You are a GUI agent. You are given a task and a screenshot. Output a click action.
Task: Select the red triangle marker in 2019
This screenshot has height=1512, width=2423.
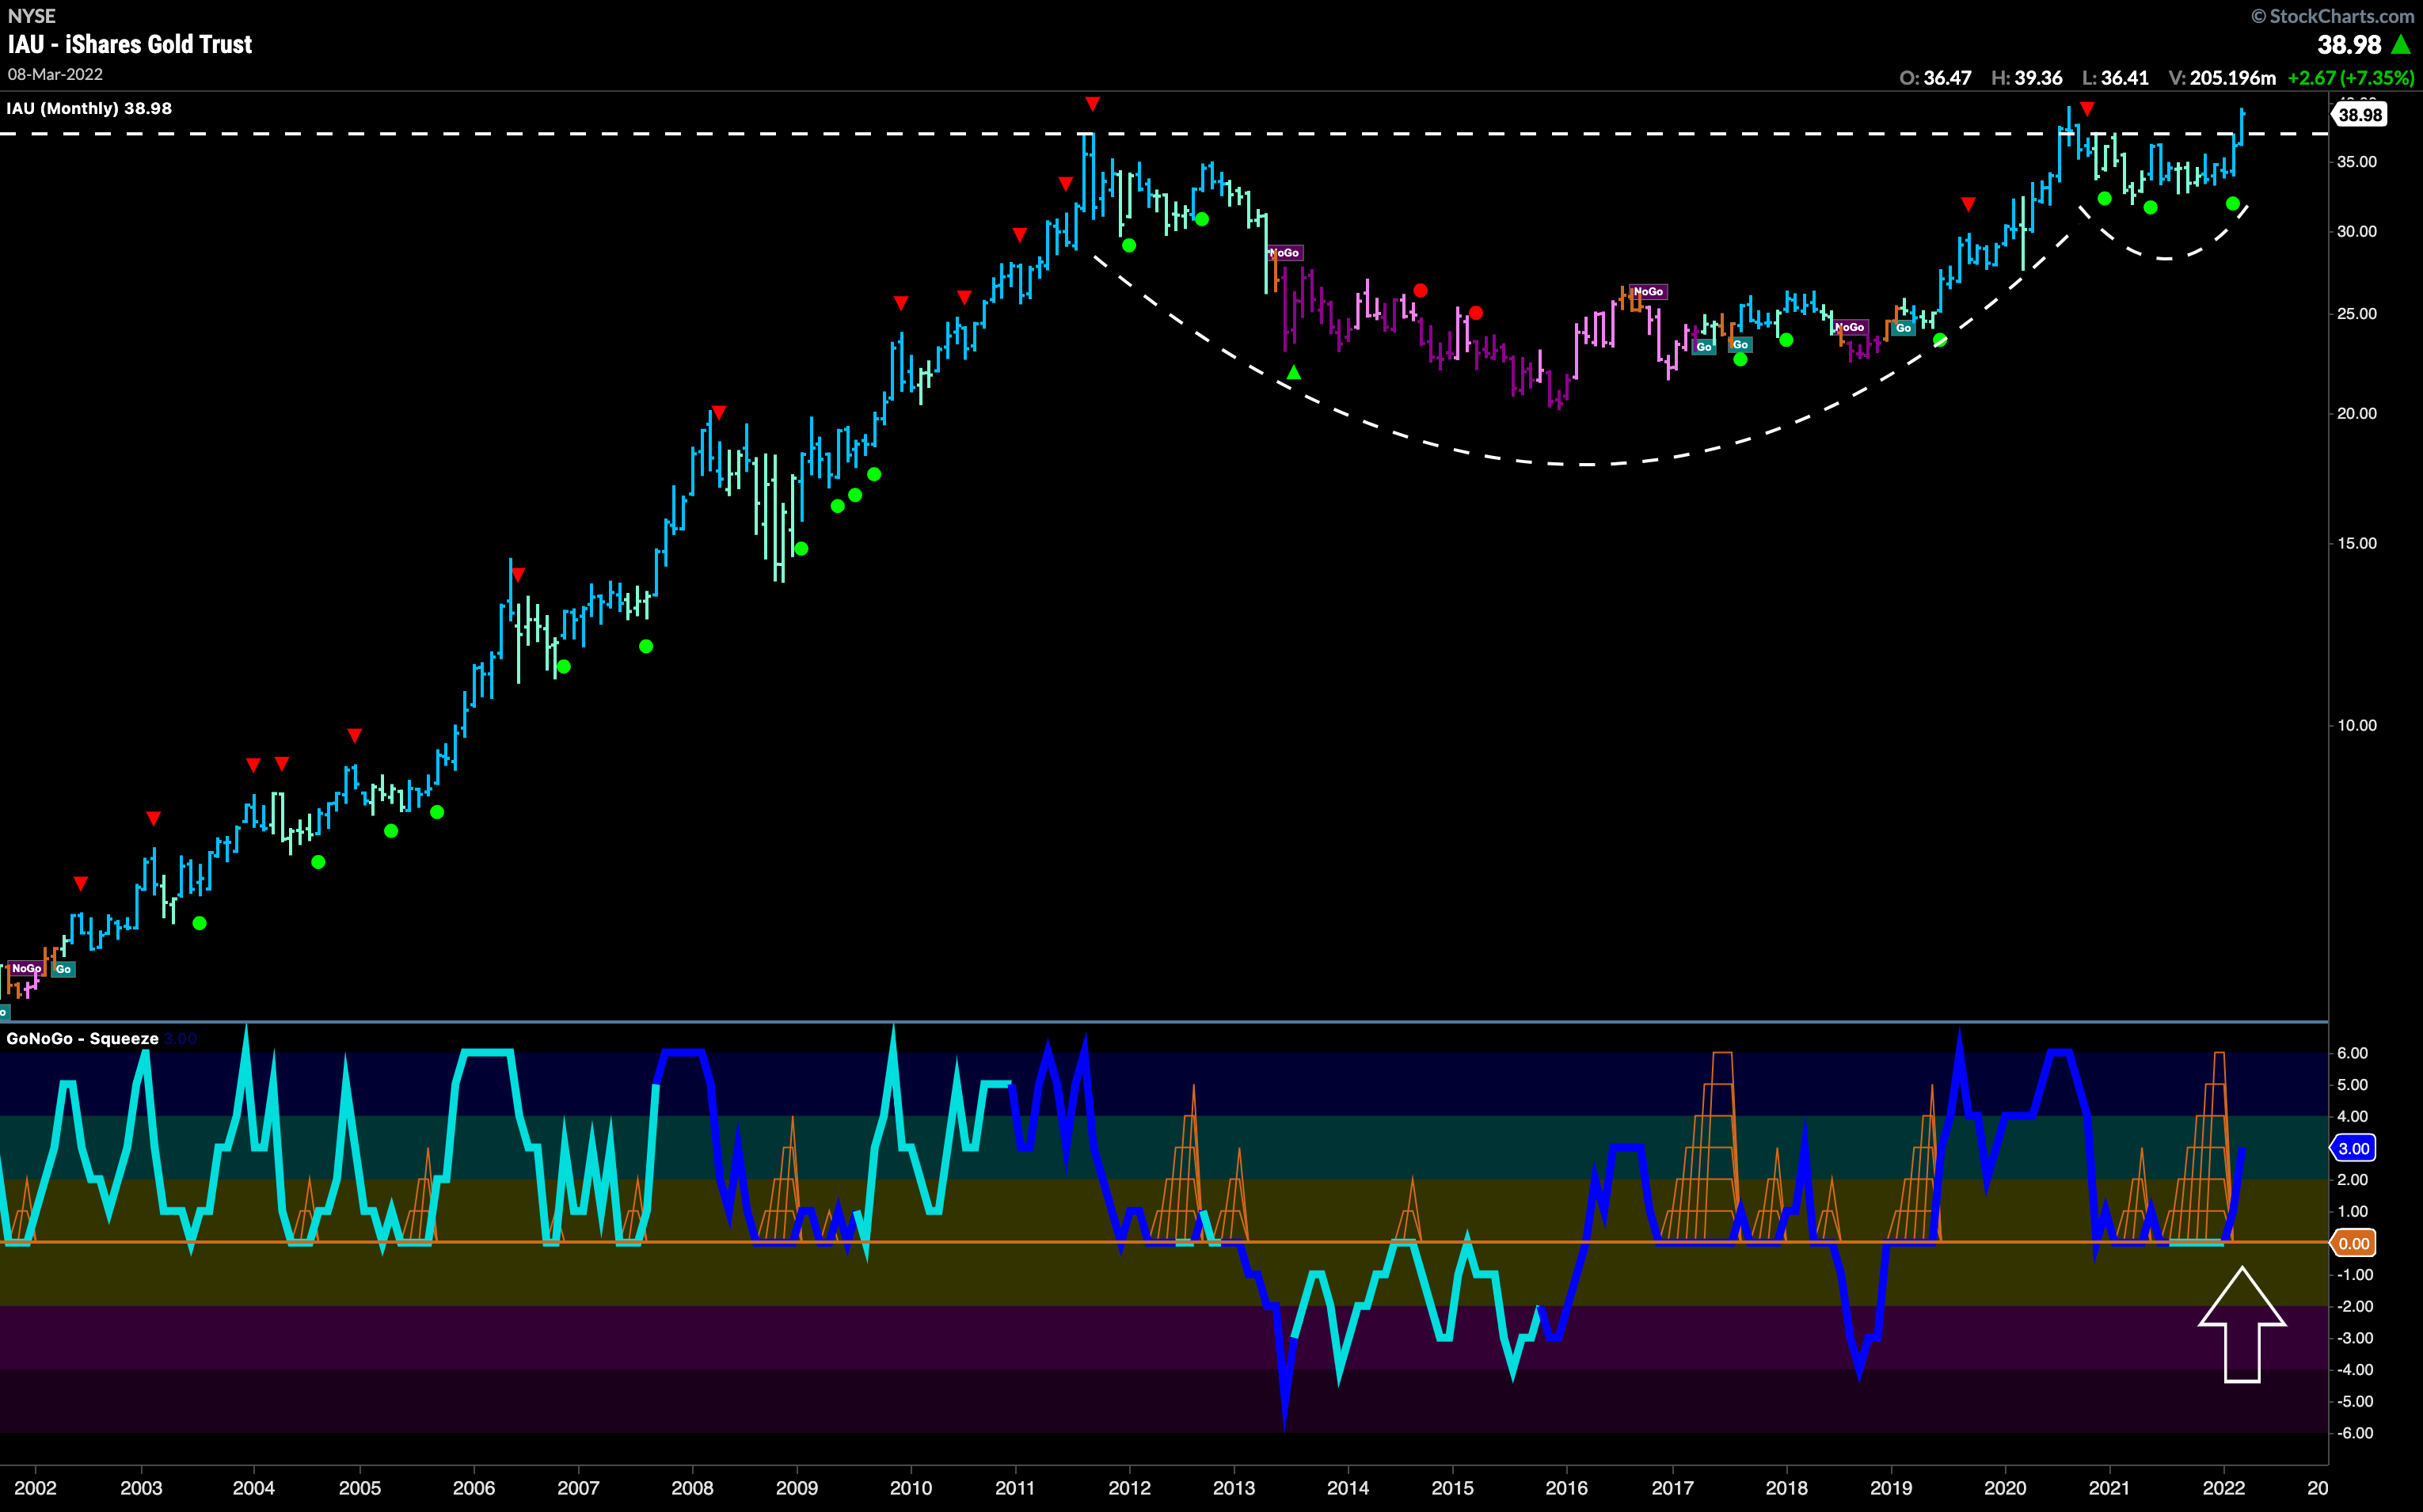(1968, 205)
